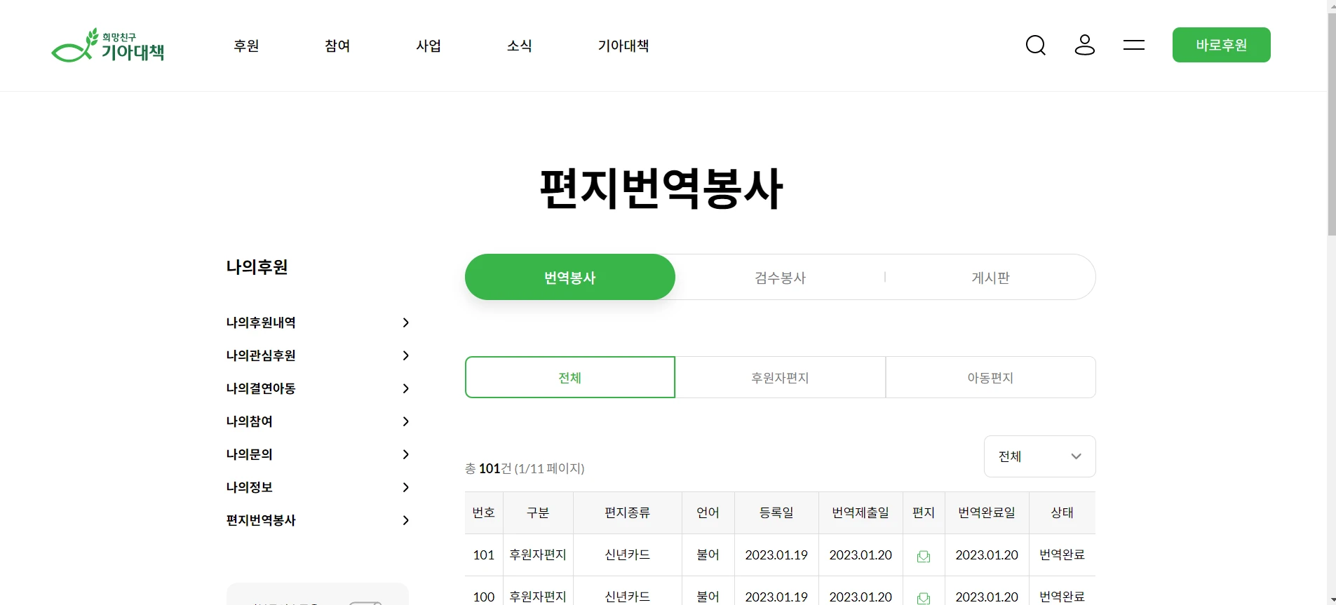
Task: Open the 참여 top menu
Action: pos(337,46)
